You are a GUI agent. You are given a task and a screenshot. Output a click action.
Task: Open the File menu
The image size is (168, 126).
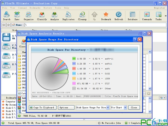click(4, 8)
